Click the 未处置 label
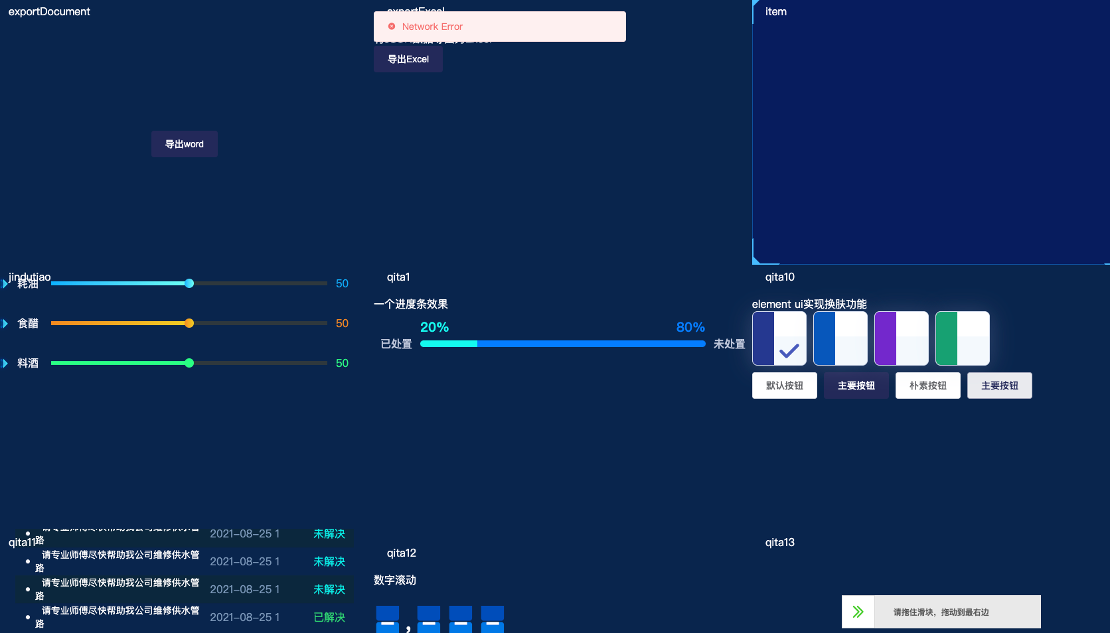The width and height of the screenshot is (1110, 633). click(x=730, y=344)
